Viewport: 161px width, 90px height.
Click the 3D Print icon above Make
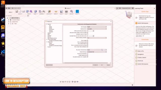pos(66,11)
